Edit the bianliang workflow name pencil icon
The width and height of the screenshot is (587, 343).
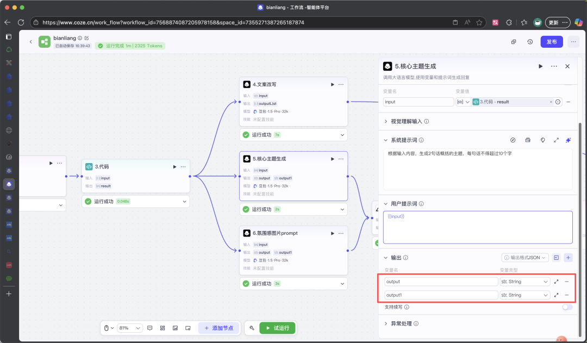[87, 38]
